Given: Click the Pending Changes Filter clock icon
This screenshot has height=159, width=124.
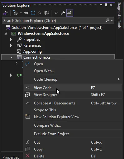Looking at the screenshot, I should (x=15, y=13).
